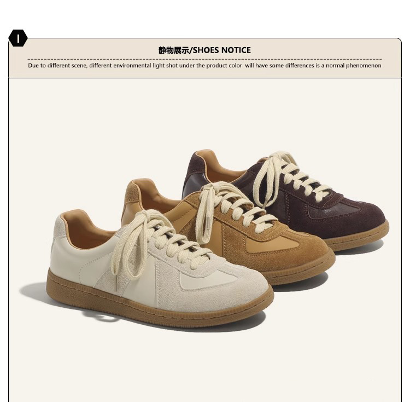
Task: Click the Chinese text in the header
Action: pyautogui.click(x=174, y=50)
